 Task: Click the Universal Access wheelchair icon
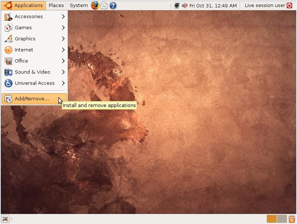8,83
